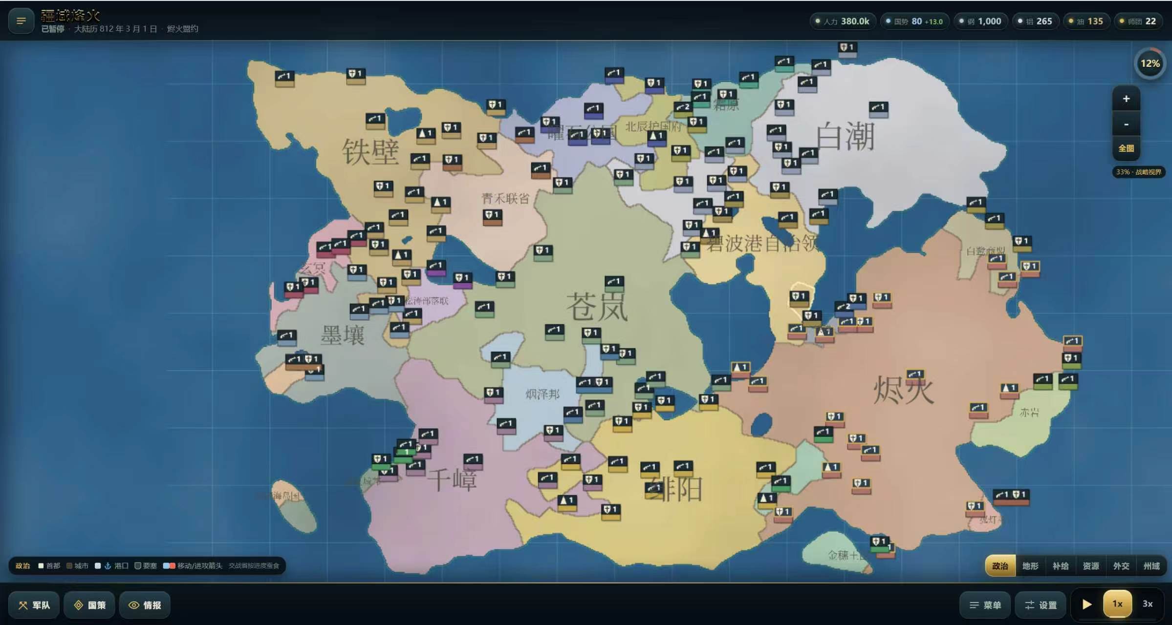Open the 设置 settings button

click(1041, 605)
